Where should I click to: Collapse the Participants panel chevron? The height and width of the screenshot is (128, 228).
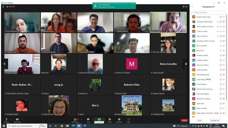click(192, 7)
